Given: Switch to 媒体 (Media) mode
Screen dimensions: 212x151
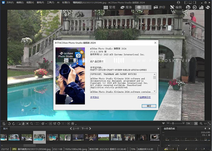Looking at the screenshot, I should 126,7.
